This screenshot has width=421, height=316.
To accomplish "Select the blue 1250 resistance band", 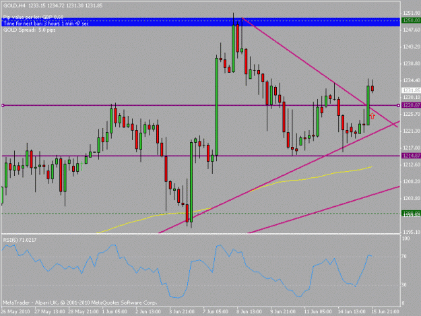I will tap(201, 22).
